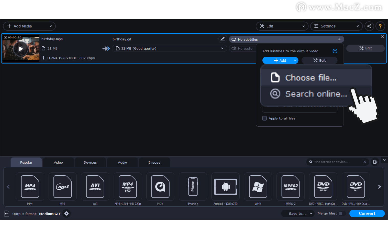Clear the format search field
The image size is (388, 239).
364,162
